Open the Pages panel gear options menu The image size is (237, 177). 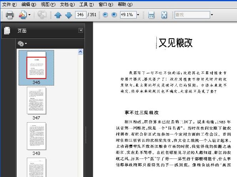click(x=22, y=44)
